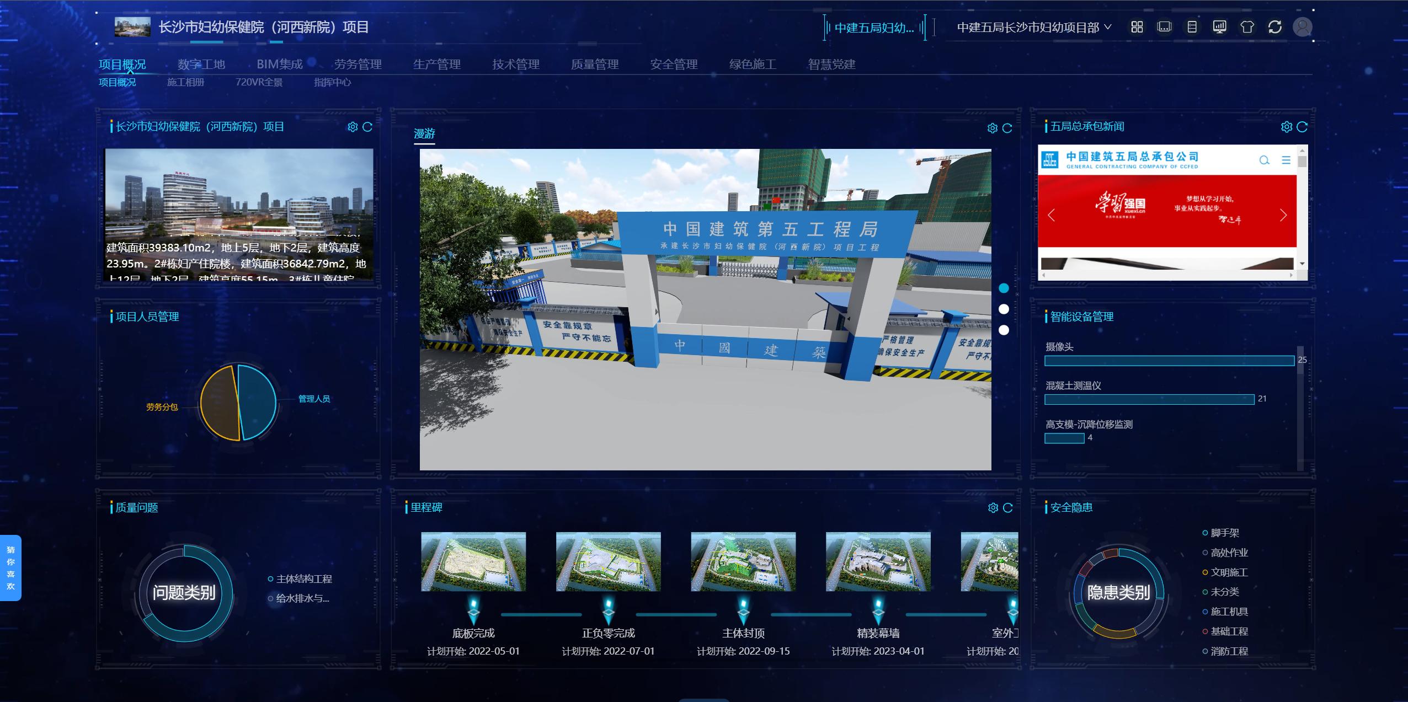
Task: Toggle 未分类 legend item
Action: tap(1220, 592)
